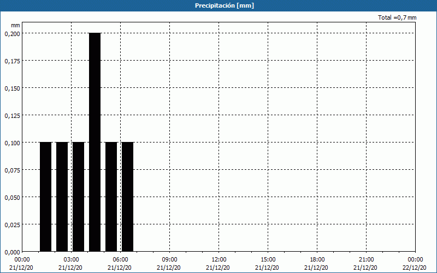
Task: Click the first precipitation bar after 00:00
Action: 46,197
